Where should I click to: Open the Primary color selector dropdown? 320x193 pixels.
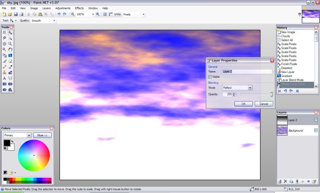(x=29, y=135)
